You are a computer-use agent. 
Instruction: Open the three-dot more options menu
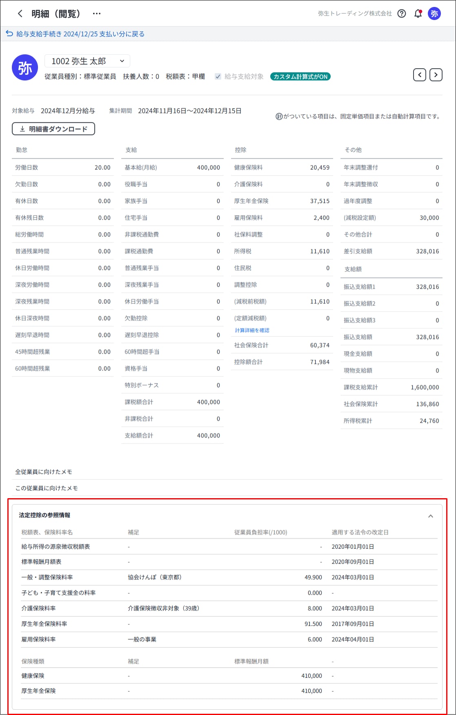(96, 14)
